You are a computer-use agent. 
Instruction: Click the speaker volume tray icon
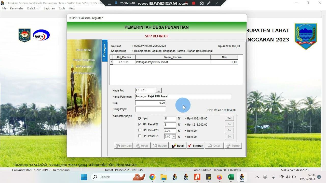point(288,177)
